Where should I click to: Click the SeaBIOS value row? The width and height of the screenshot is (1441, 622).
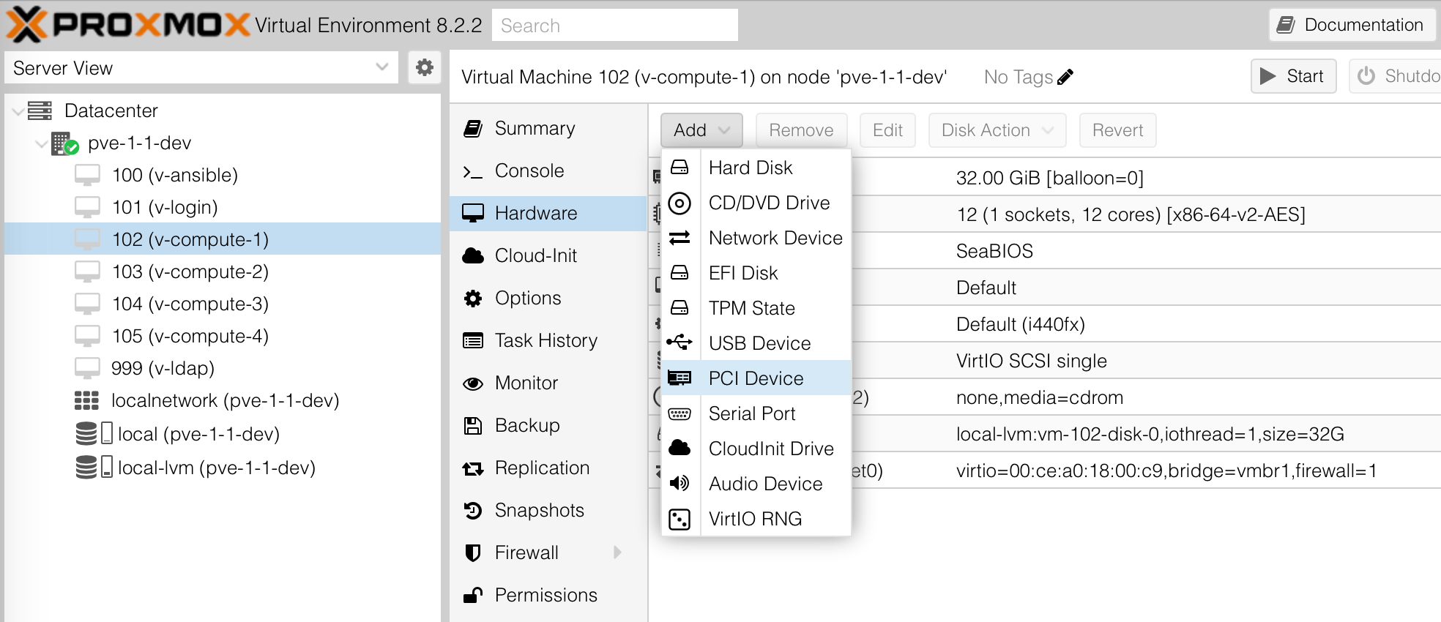994,251
